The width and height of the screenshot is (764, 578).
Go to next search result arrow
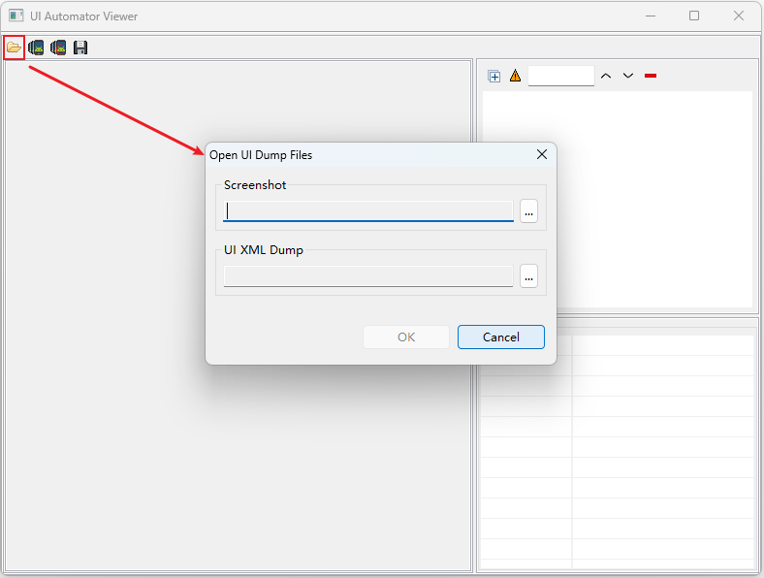pyautogui.click(x=628, y=76)
